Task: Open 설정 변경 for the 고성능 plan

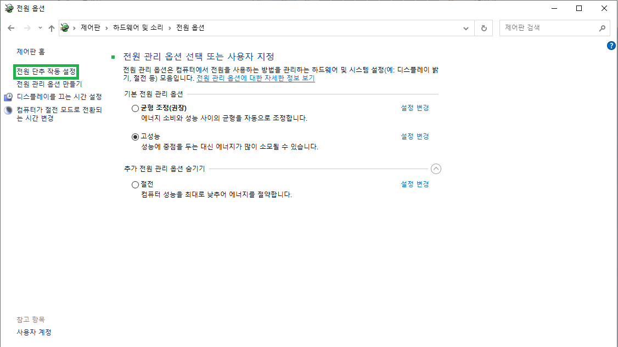Action: [414, 136]
